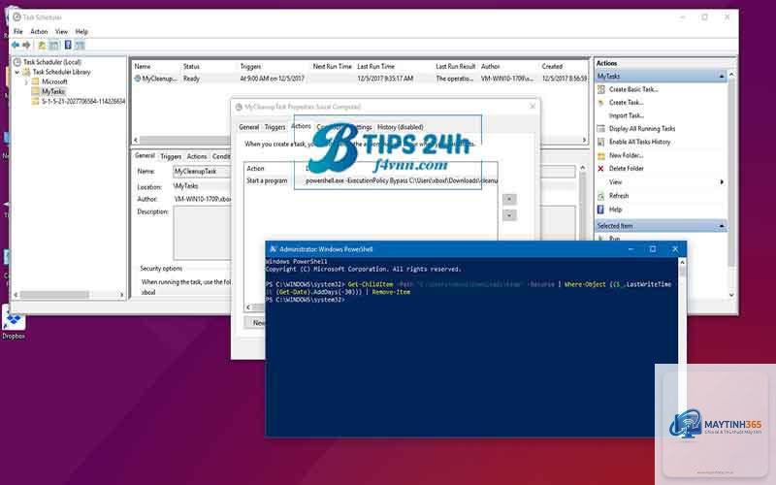Toggle the console tree toolbar icon
This screenshot has width=776, height=485.
[53, 45]
